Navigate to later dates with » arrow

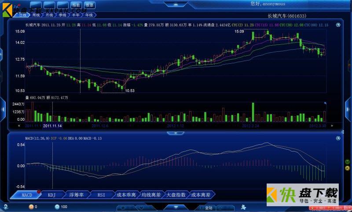click(x=332, y=126)
